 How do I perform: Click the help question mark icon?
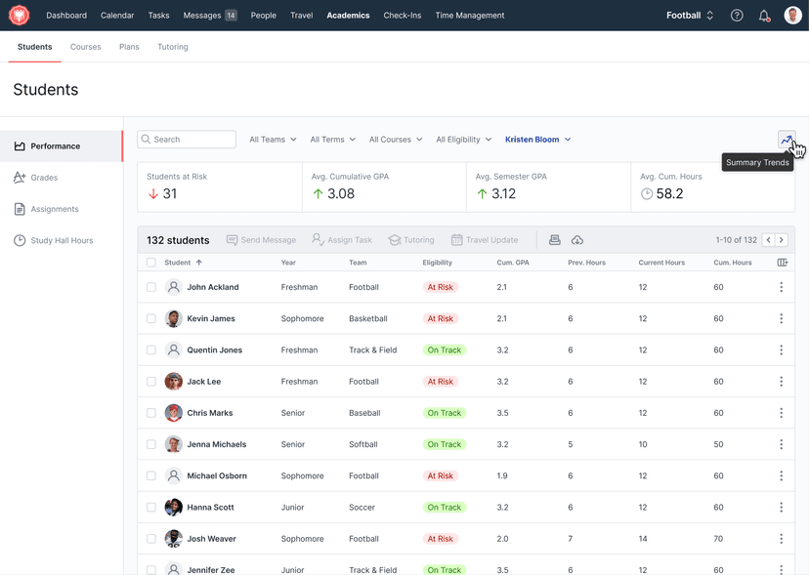[737, 16]
